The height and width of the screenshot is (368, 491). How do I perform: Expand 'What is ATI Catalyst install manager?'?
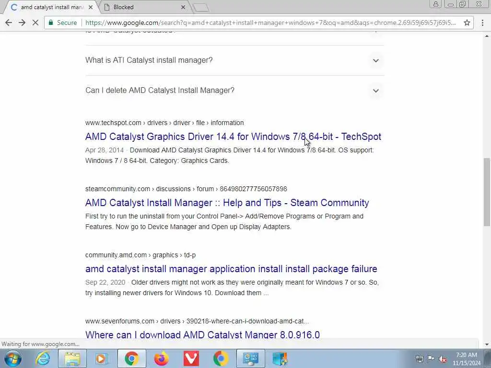coord(234,60)
